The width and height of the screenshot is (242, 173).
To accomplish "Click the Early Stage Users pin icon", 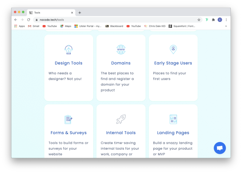I will coord(173,49).
